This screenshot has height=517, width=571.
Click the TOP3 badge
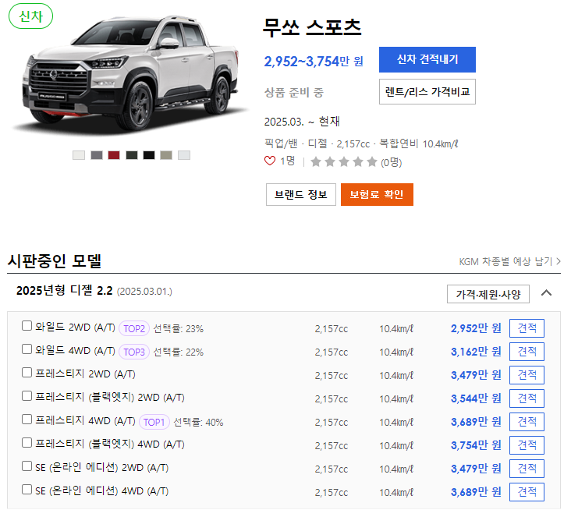pyautogui.click(x=134, y=352)
